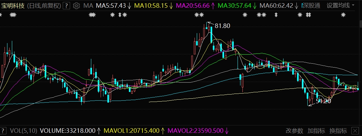
Task: Click the 81.80 high price label
Action: [222, 26]
